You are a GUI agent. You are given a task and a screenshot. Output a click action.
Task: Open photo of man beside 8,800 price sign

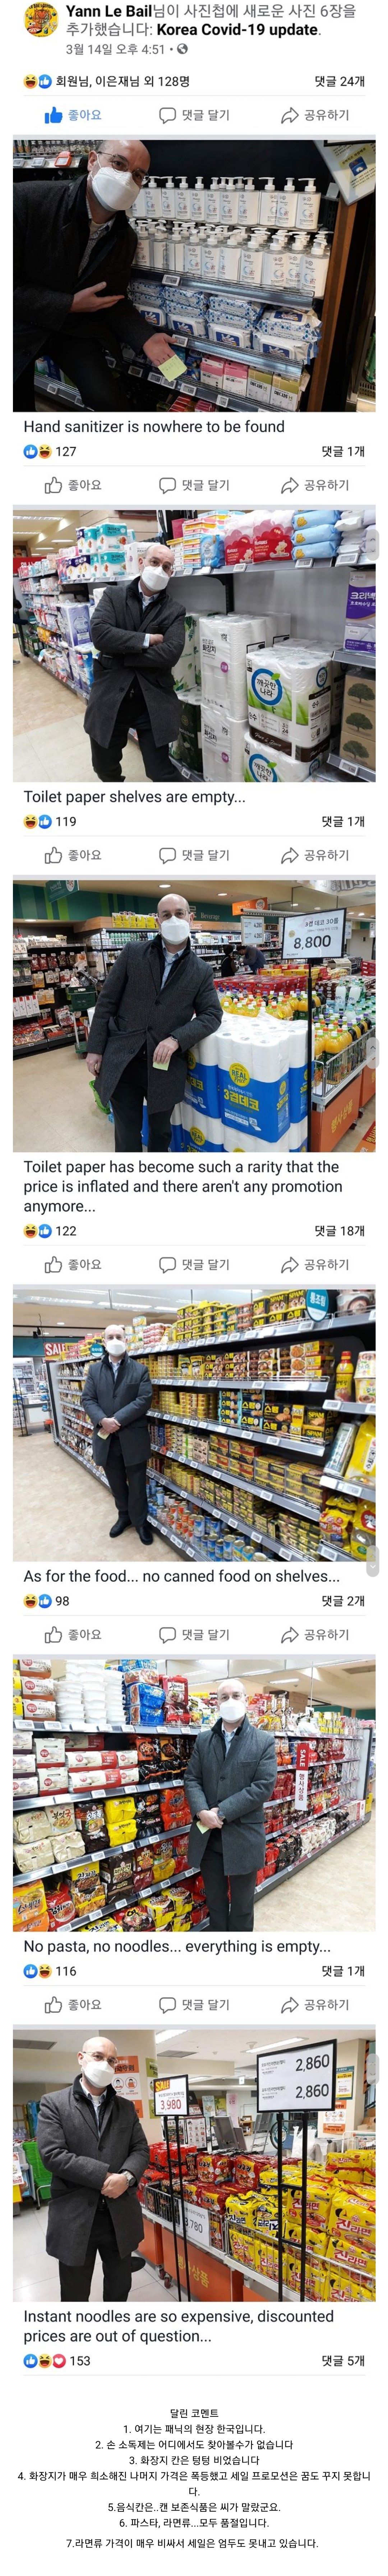[194, 1015]
